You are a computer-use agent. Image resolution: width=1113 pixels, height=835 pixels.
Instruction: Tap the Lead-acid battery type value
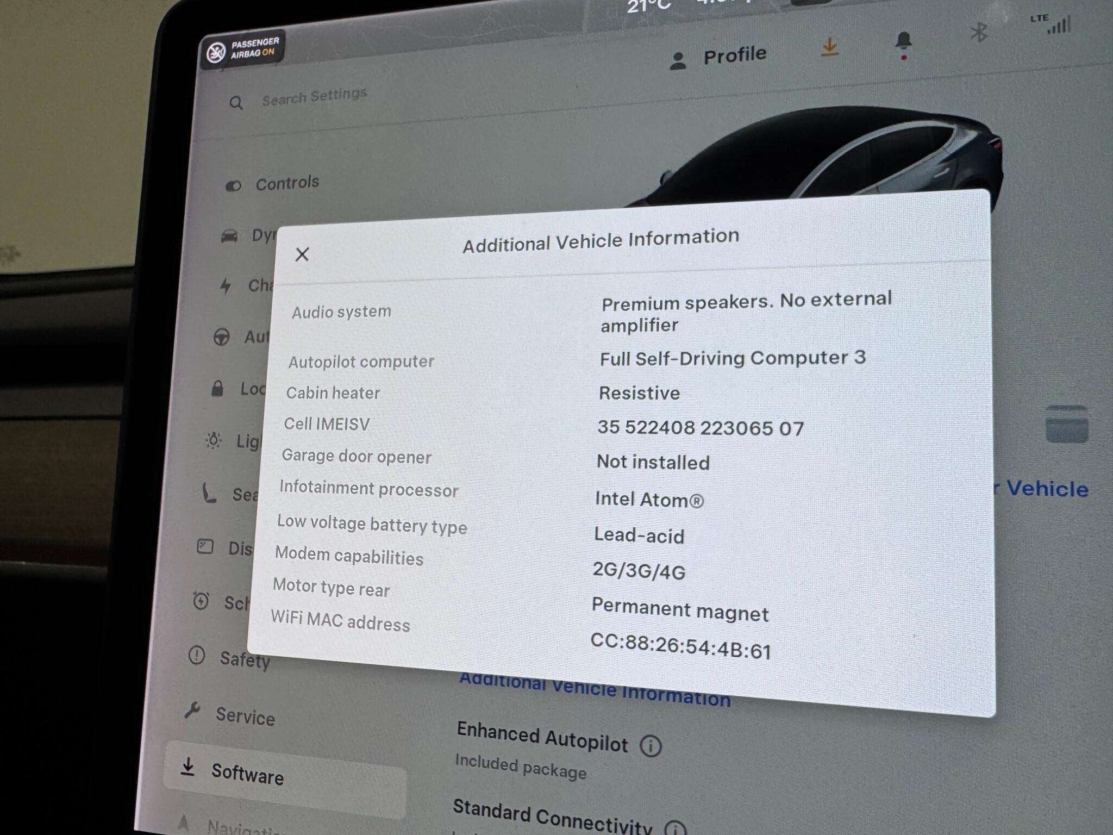639,535
